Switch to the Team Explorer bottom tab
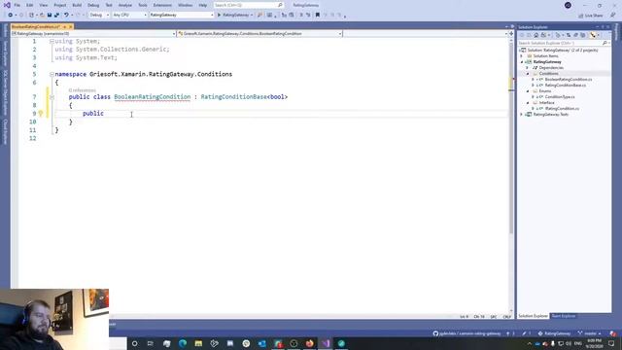The width and height of the screenshot is (622, 350). [x=564, y=316]
